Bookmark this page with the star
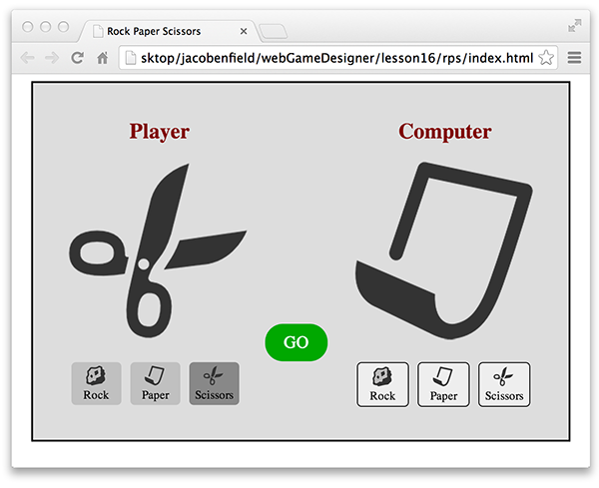Image resolution: width=599 pixels, height=488 pixels. click(546, 58)
